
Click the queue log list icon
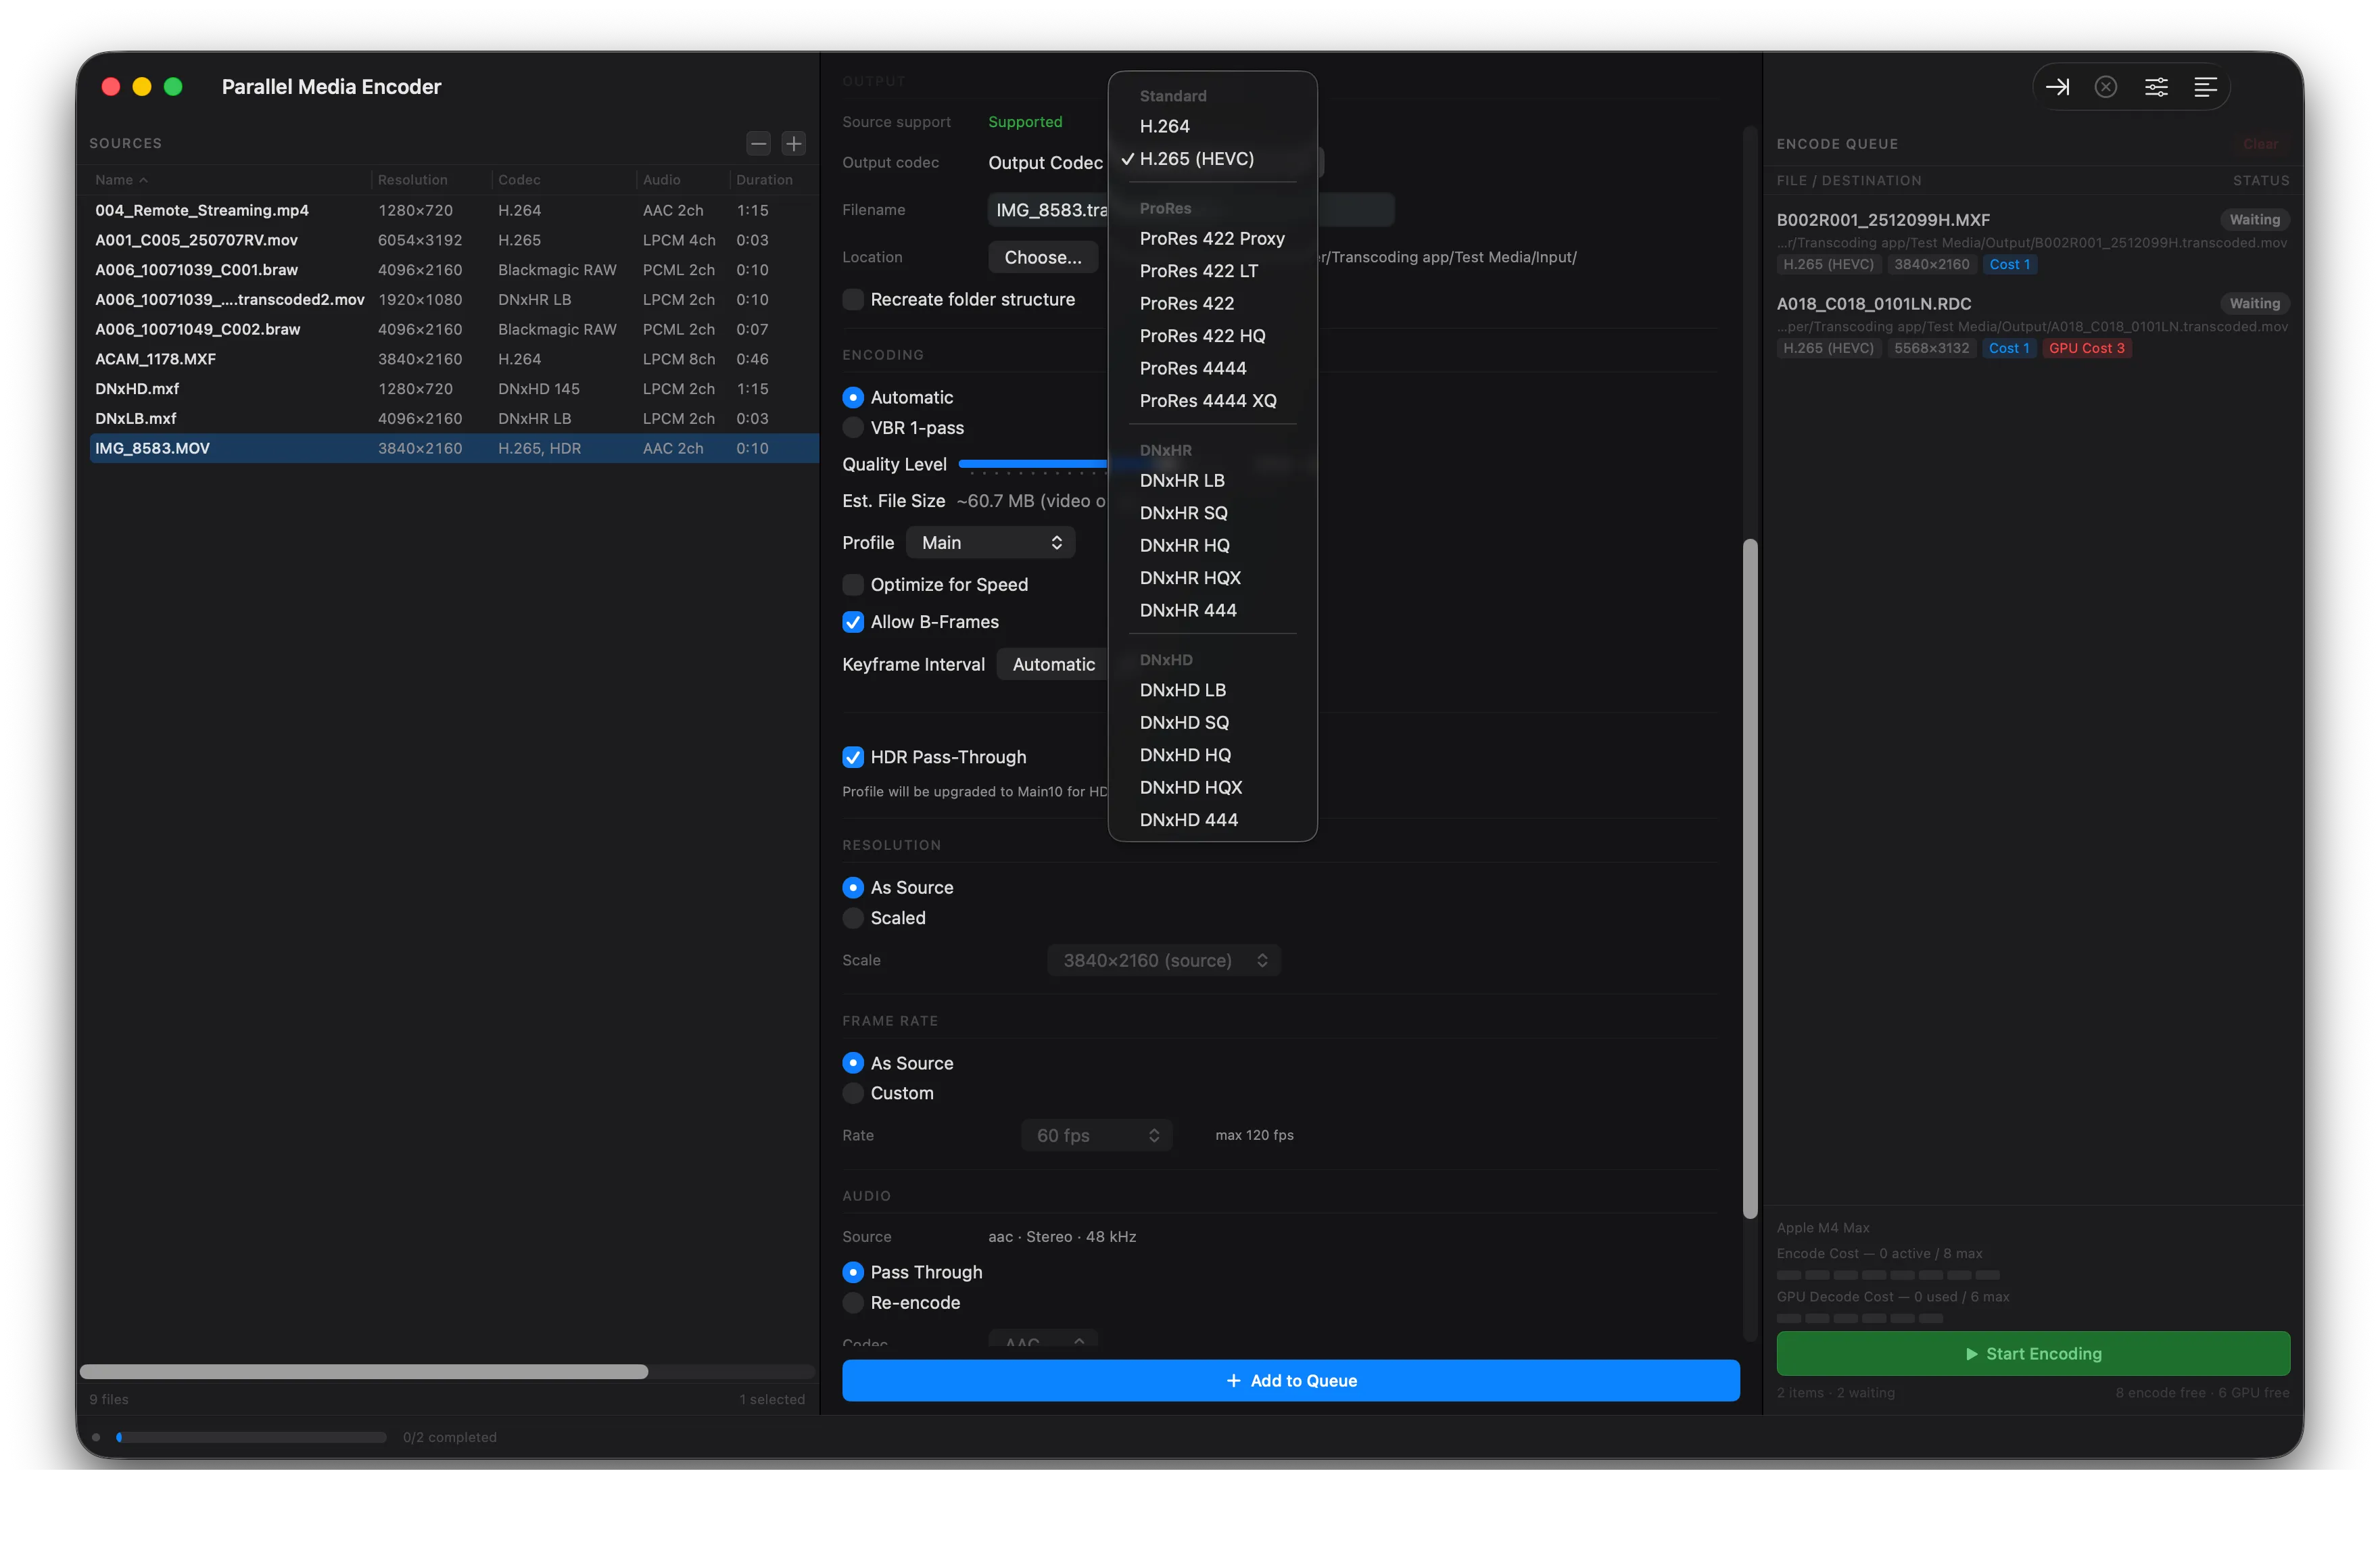point(2206,86)
